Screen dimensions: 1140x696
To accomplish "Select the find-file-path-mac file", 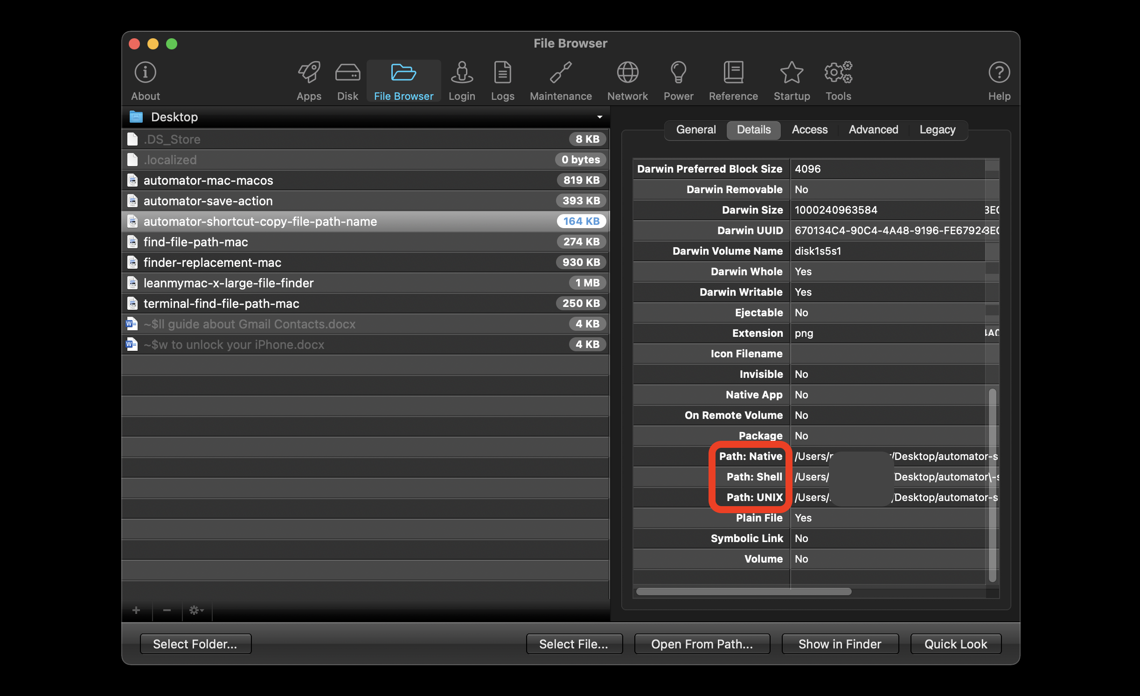I will coord(195,242).
